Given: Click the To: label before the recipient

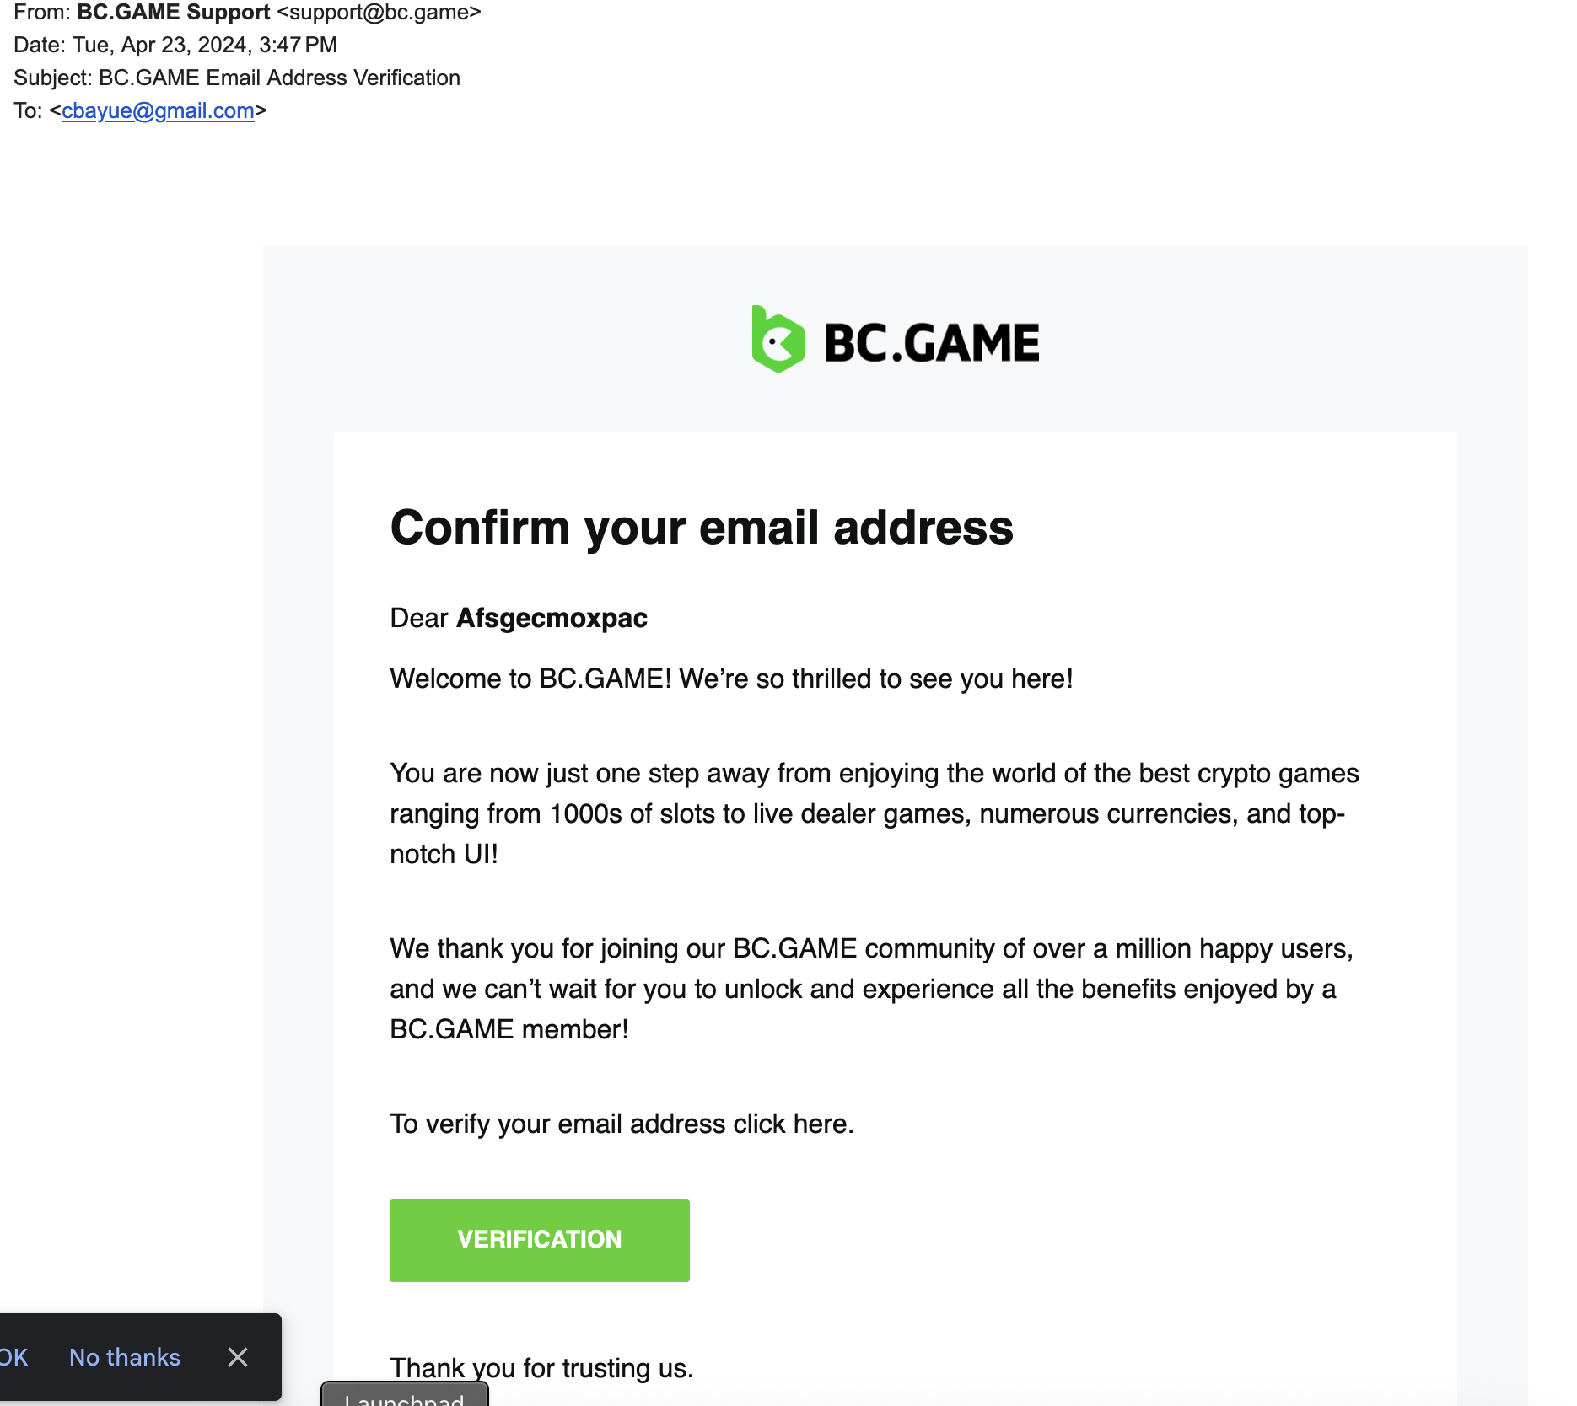Looking at the screenshot, I should [x=28, y=111].
